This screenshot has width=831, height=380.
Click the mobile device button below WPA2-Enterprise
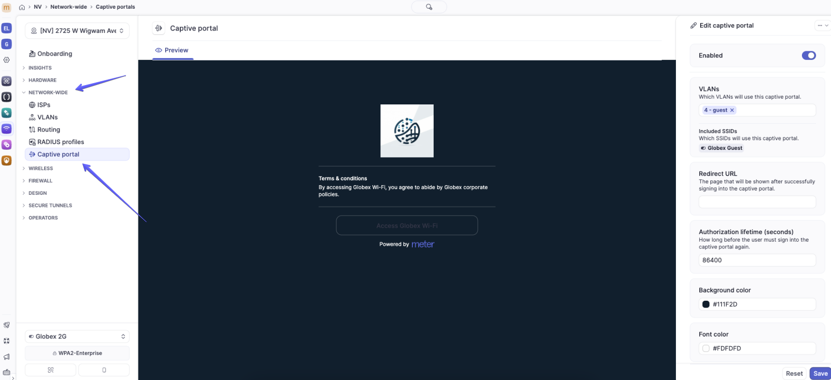click(x=104, y=370)
